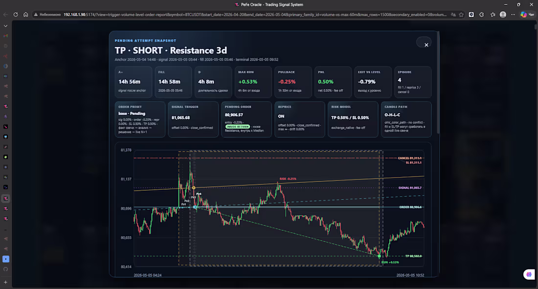Switch to the GitHub vertical tab

coord(5,269)
